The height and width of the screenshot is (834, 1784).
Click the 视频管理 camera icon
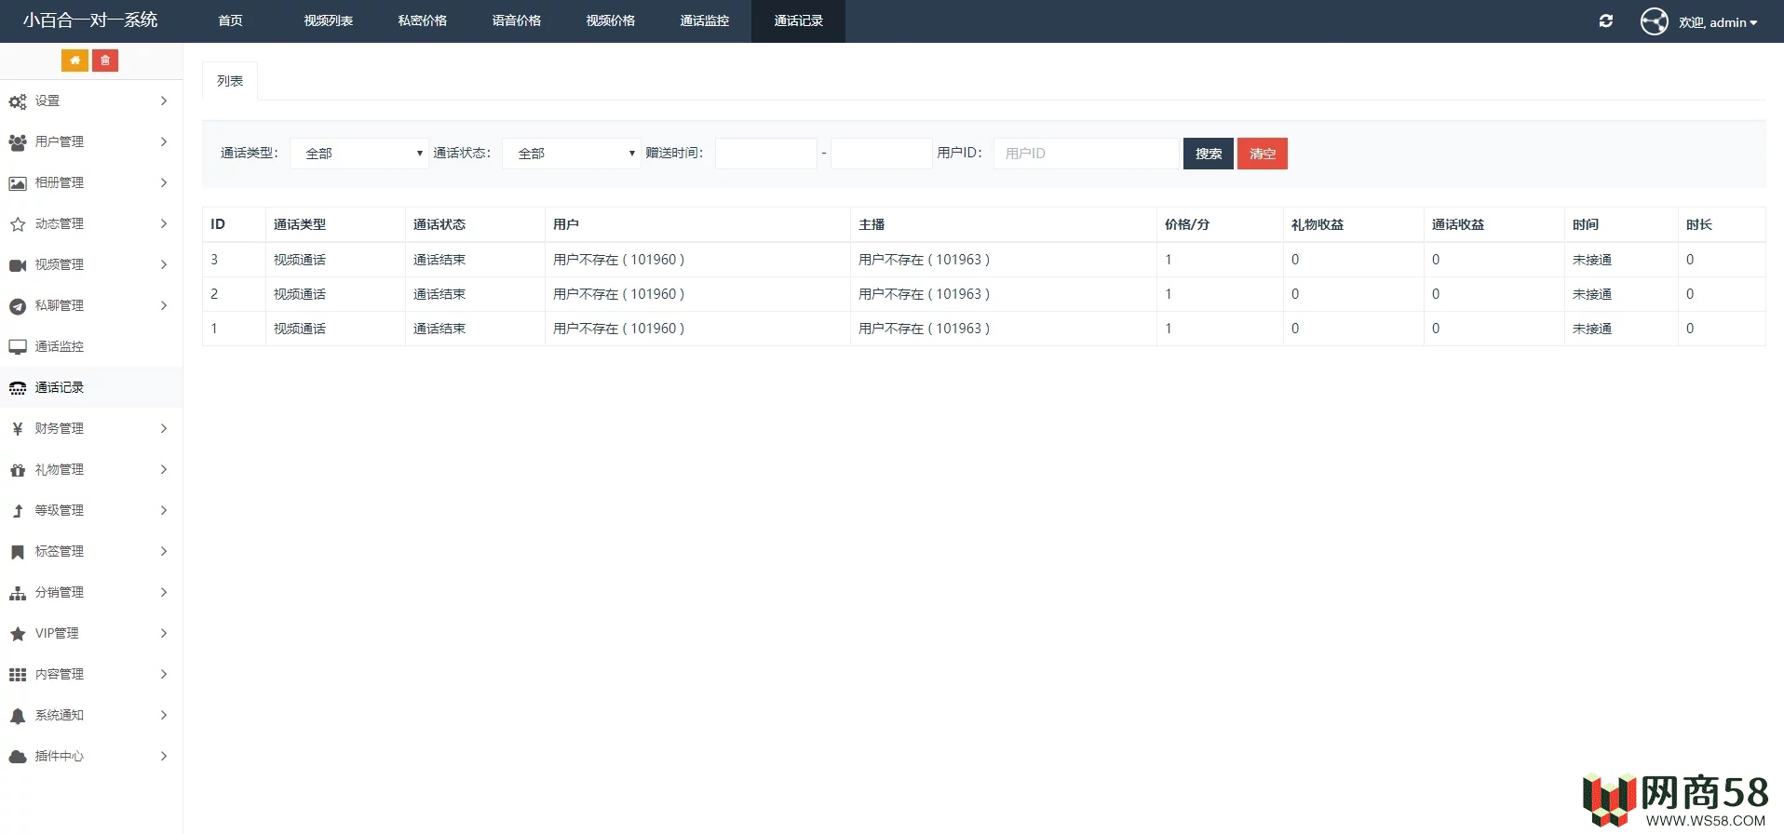[x=18, y=265]
